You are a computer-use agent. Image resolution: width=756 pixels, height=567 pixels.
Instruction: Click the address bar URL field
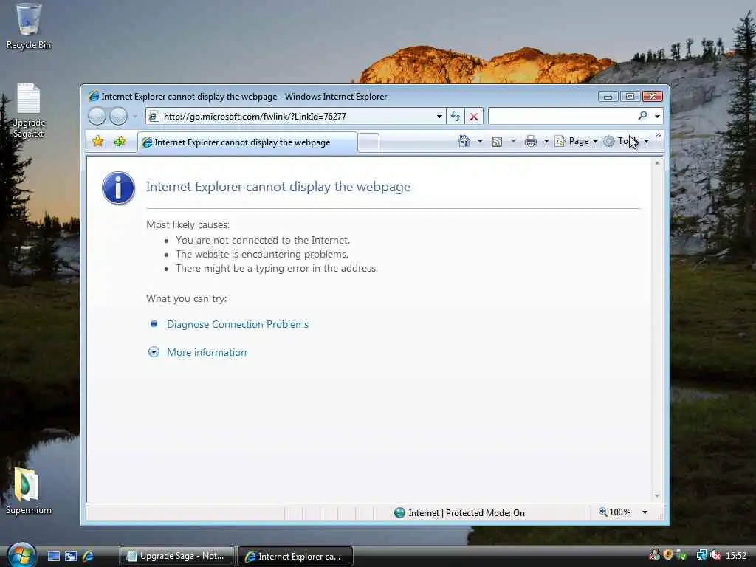(295, 116)
